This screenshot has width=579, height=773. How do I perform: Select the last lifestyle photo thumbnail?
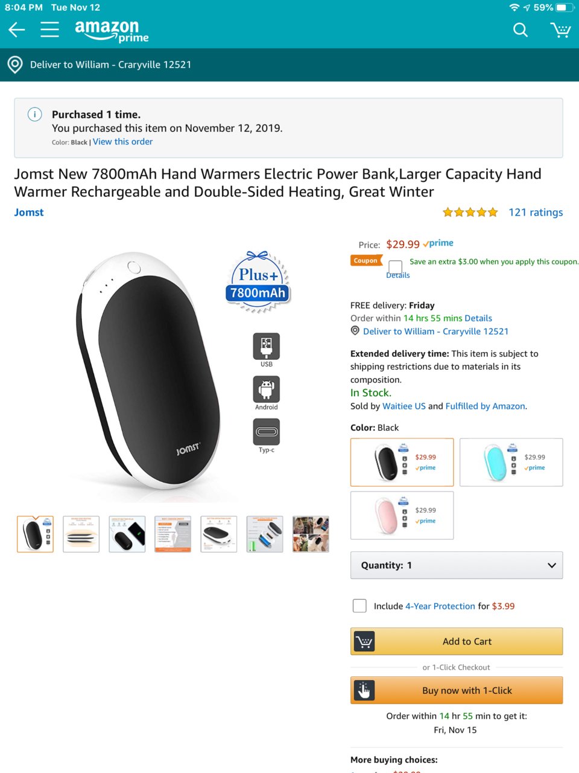pos(311,534)
